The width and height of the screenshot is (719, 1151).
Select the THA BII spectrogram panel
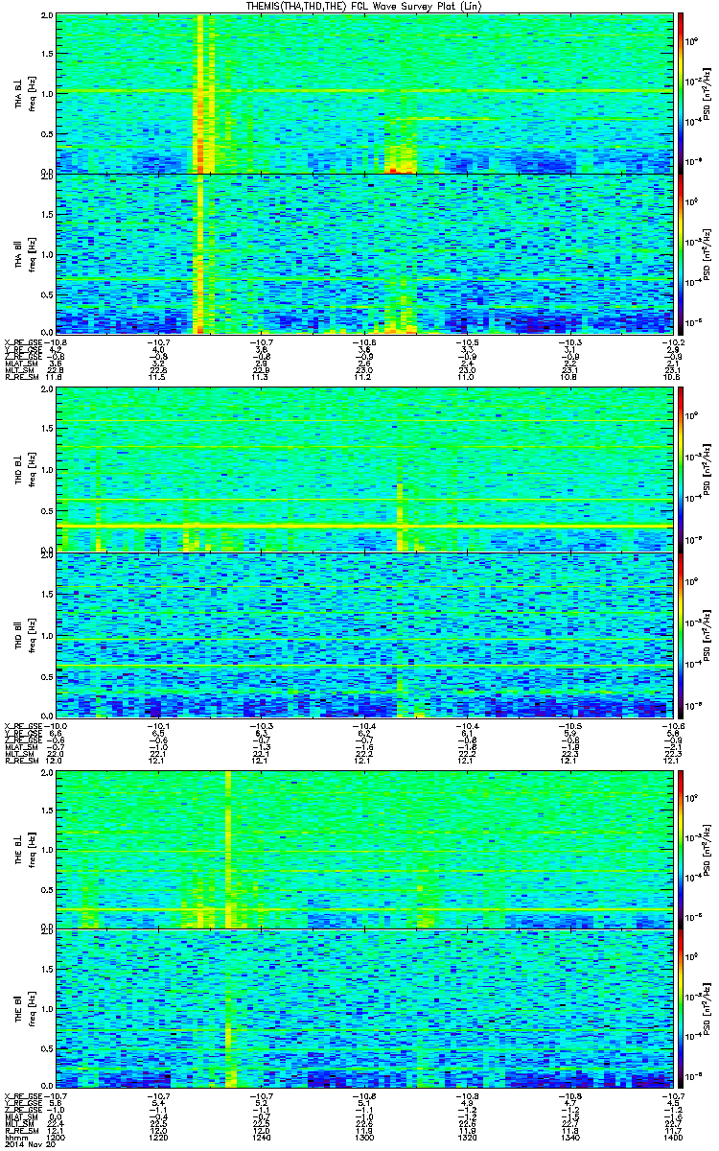pyautogui.click(x=364, y=254)
